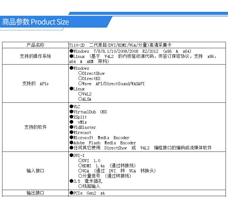Click the 'x64 & ARM 架构)' text line
The height and width of the screenshot is (197, 228).
tap(89, 62)
